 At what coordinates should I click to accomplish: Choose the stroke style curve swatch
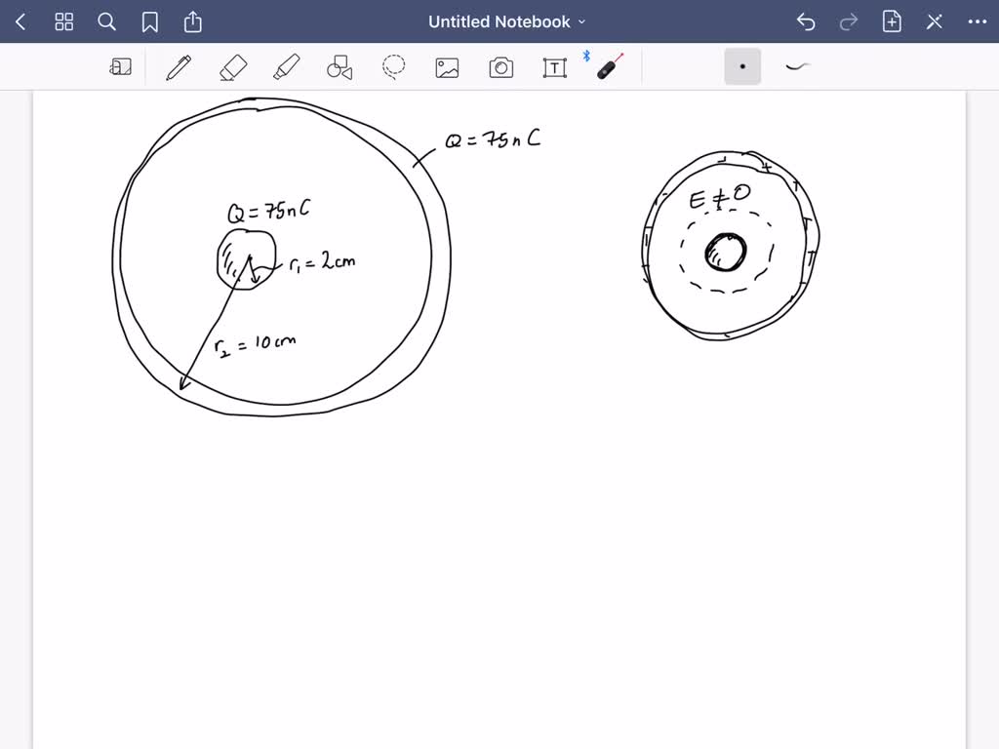[x=796, y=66]
